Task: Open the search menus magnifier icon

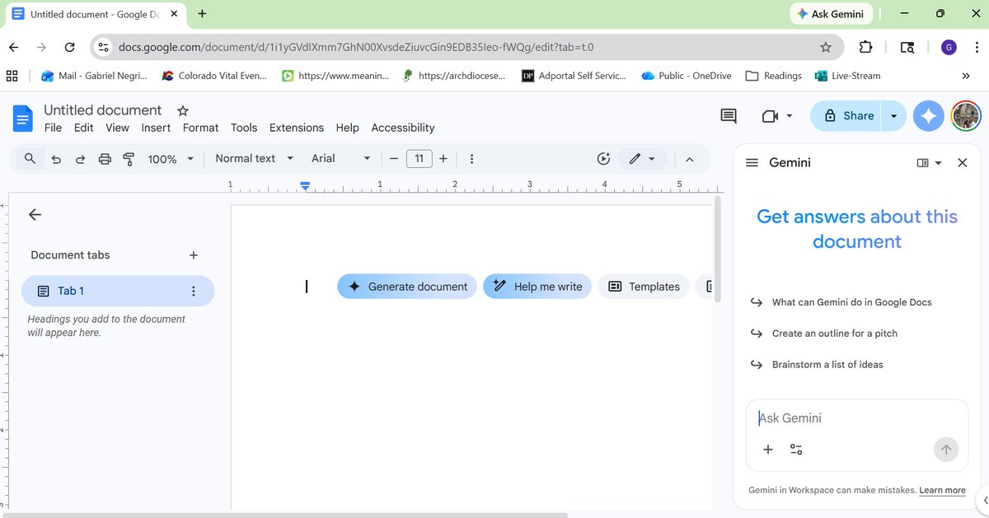Action: coord(30,159)
